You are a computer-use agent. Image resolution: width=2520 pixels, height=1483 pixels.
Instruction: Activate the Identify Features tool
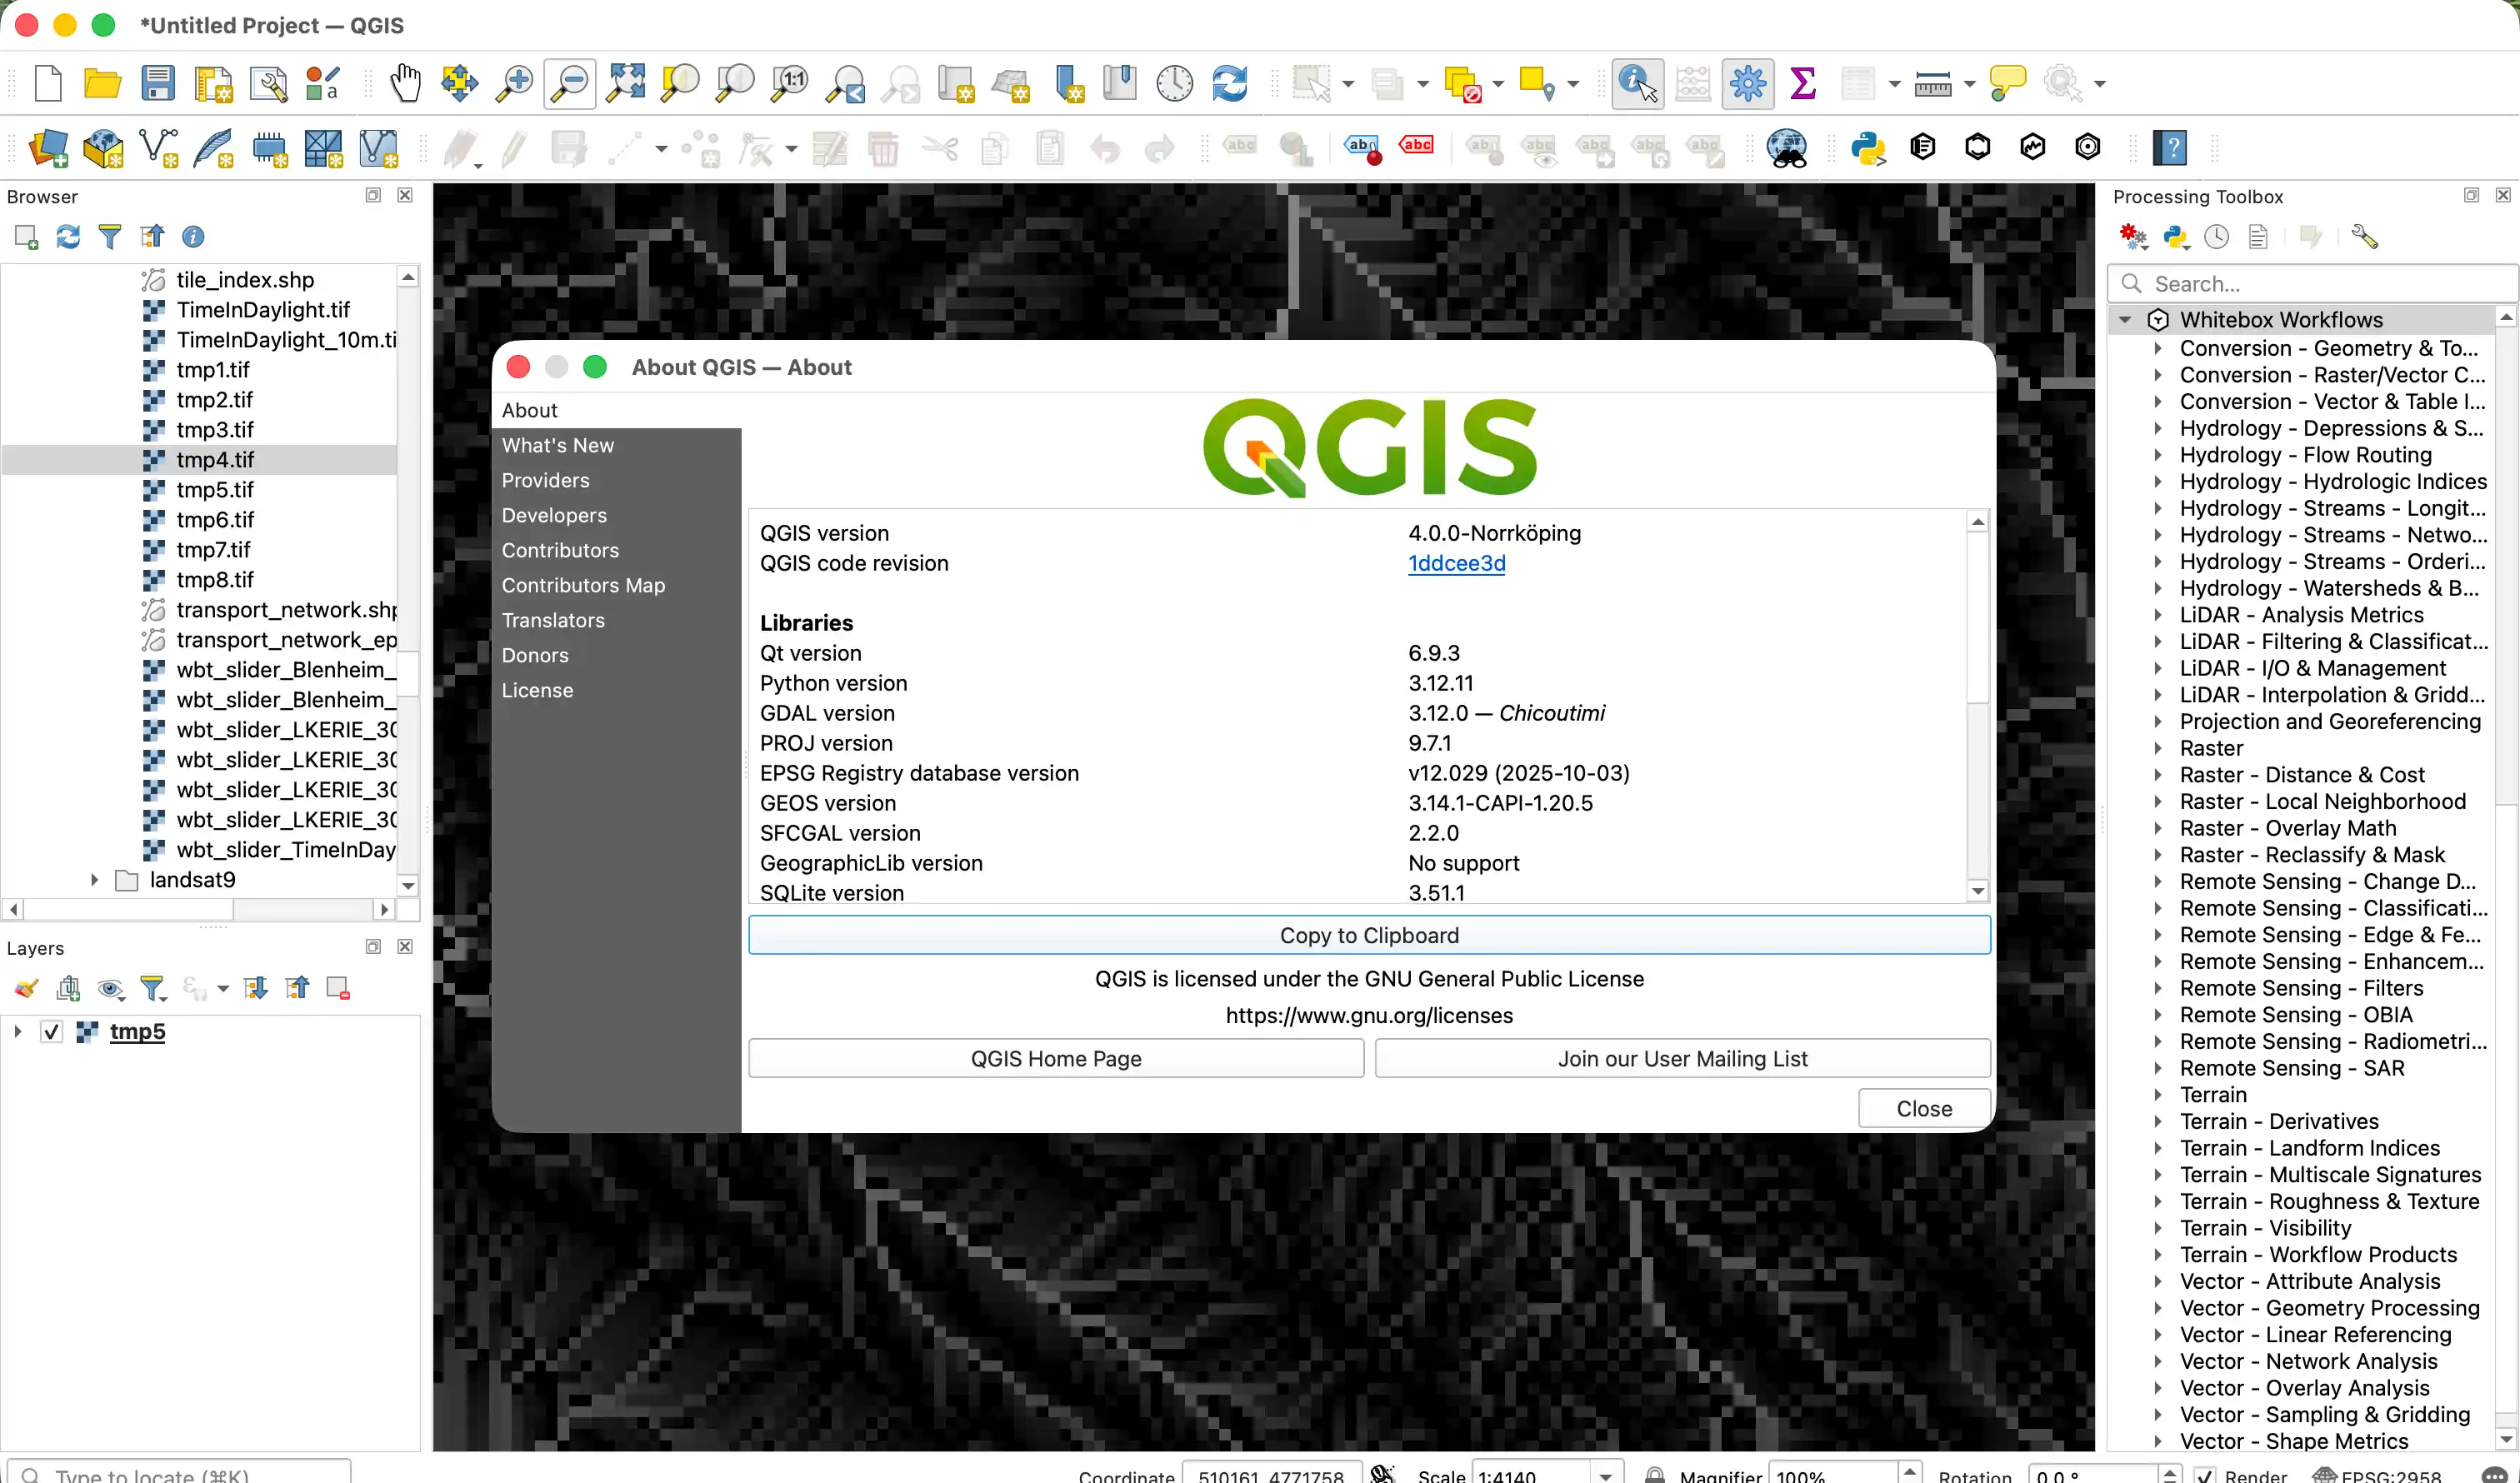[x=1637, y=83]
